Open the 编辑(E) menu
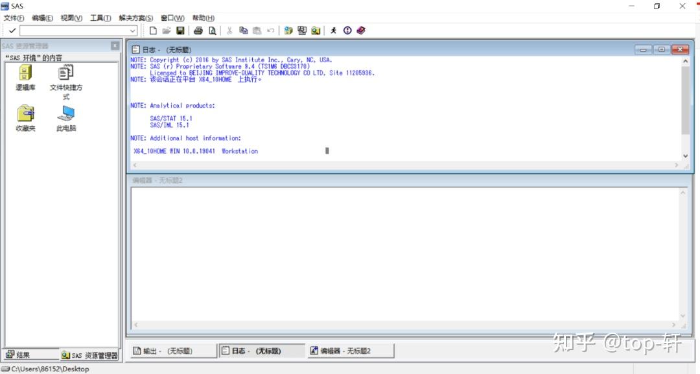700x374 pixels. tap(42, 18)
